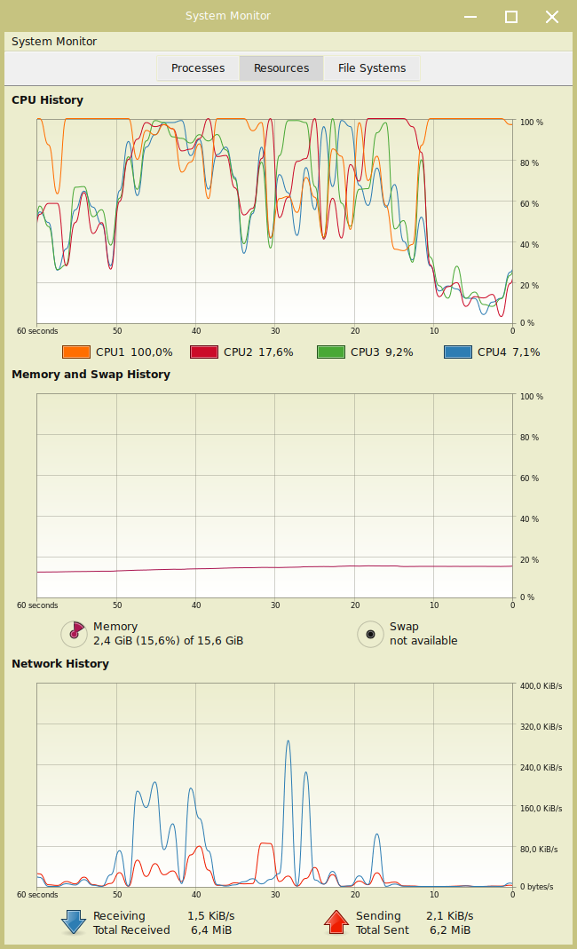Click the orange CPU1 color swatch
The image size is (577, 949).
click(76, 352)
